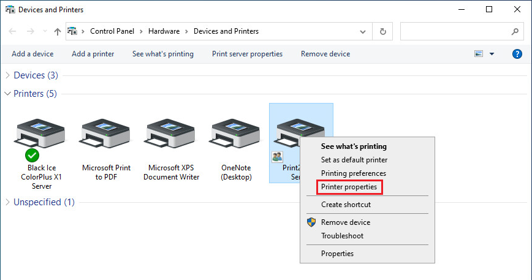Click Control Panel in the breadcrumb
532x280 pixels.
[112, 31]
